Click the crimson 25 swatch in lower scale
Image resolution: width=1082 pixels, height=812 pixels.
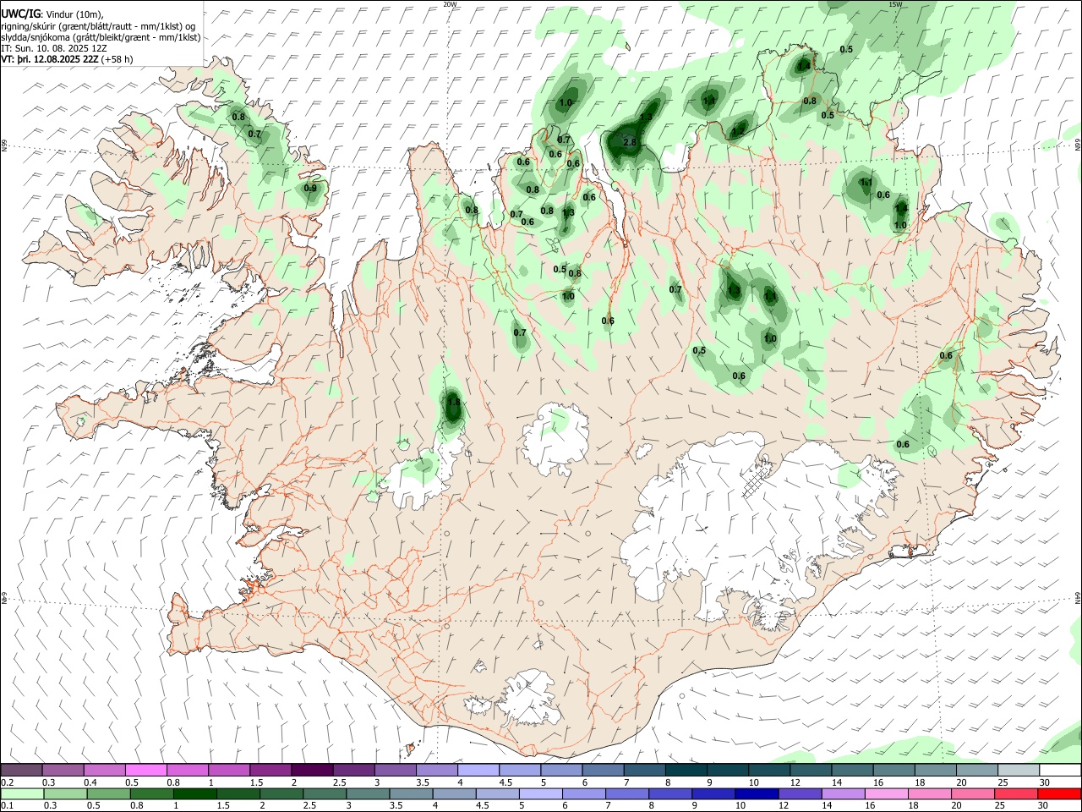point(1014,794)
